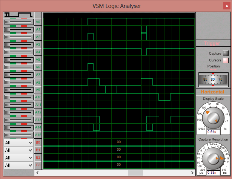Click the A11 trigger slider handle
This screenshot has width=232, height=179.
(x=7, y=105)
